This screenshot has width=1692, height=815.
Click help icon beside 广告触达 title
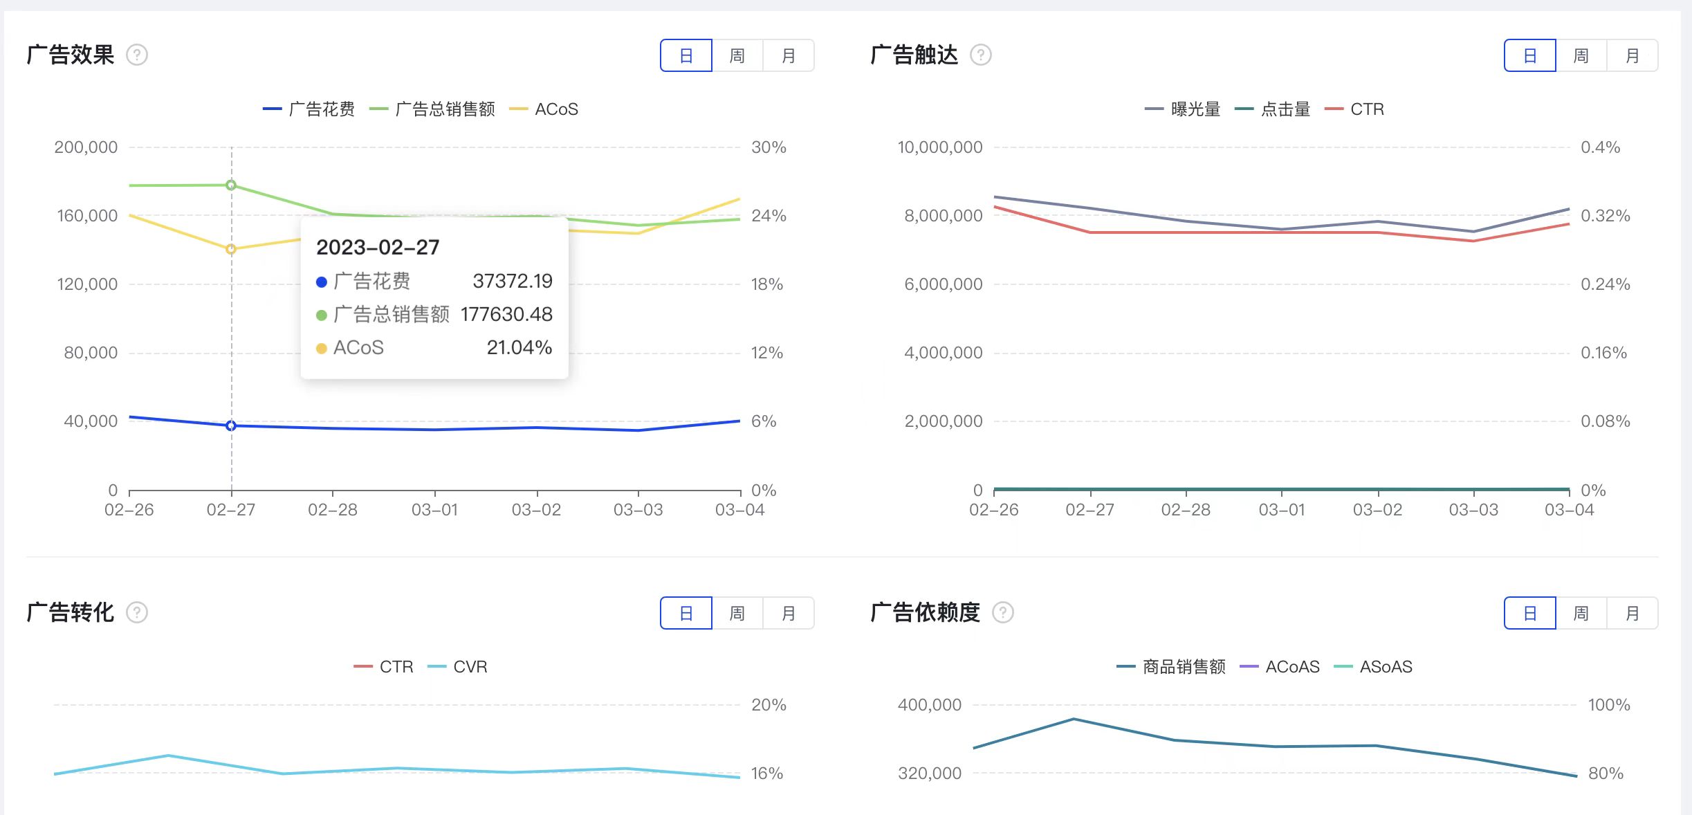click(980, 55)
